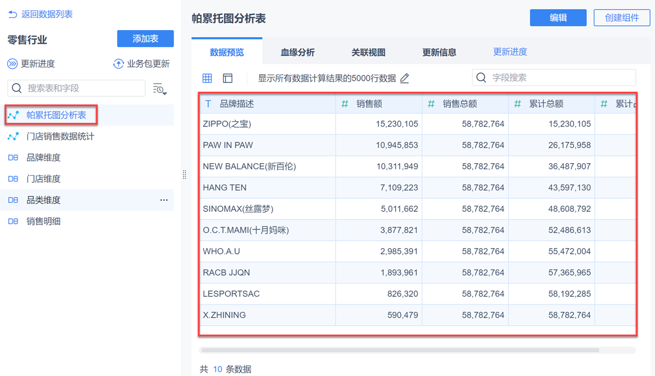Select the 品牌维度 database table
This screenshot has height=376, width=655.
pyautogui.click(x=44, y=158)
